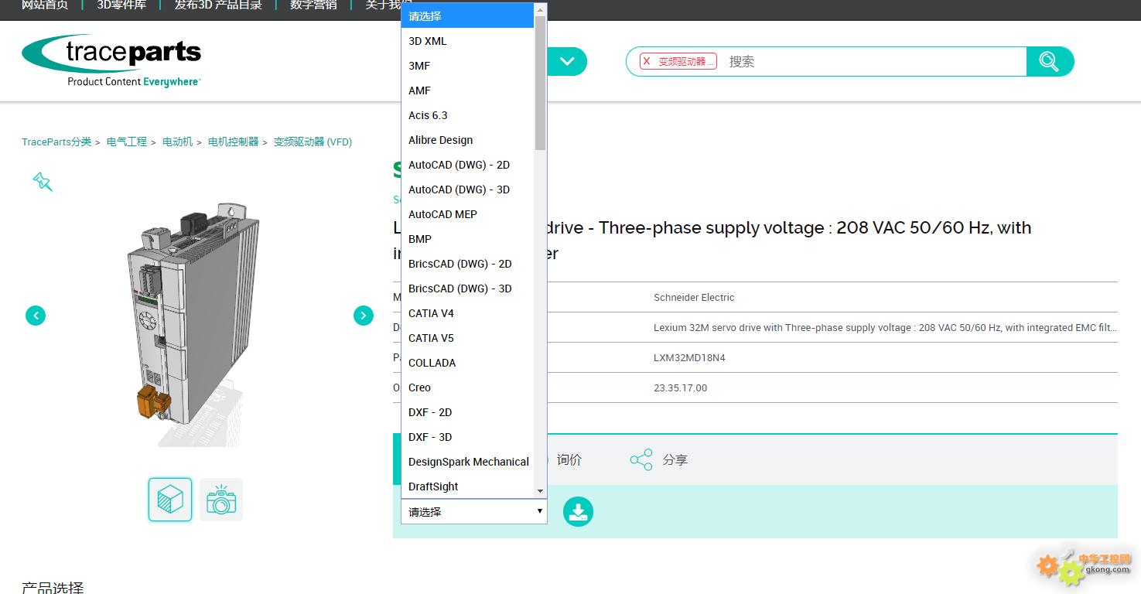Click part number LXM32MD18N4
The height and width of the screenshot is (594, 1141).
tap(689, 358)
